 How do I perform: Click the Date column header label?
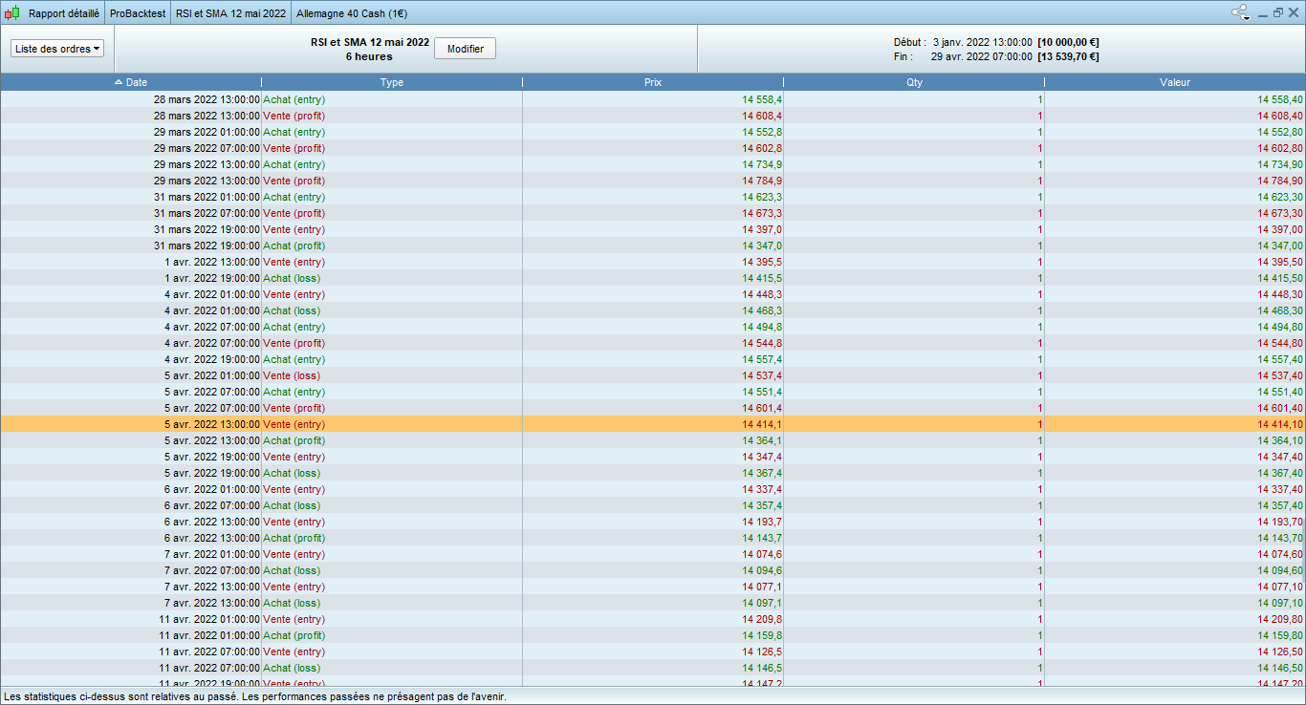coord(137,82)
